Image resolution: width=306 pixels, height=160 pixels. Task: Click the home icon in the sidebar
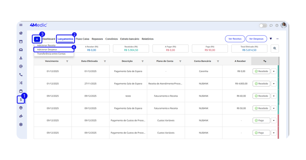click(21, 33)
